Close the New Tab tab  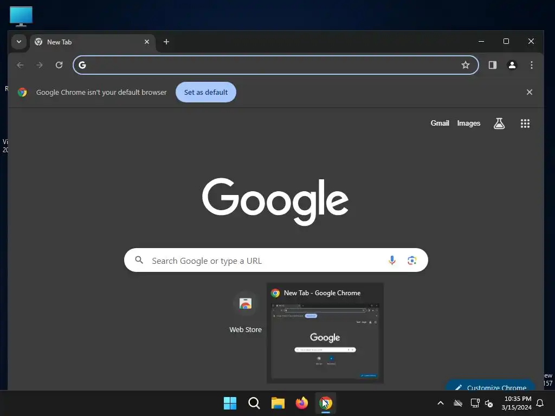tap(147, 42)
